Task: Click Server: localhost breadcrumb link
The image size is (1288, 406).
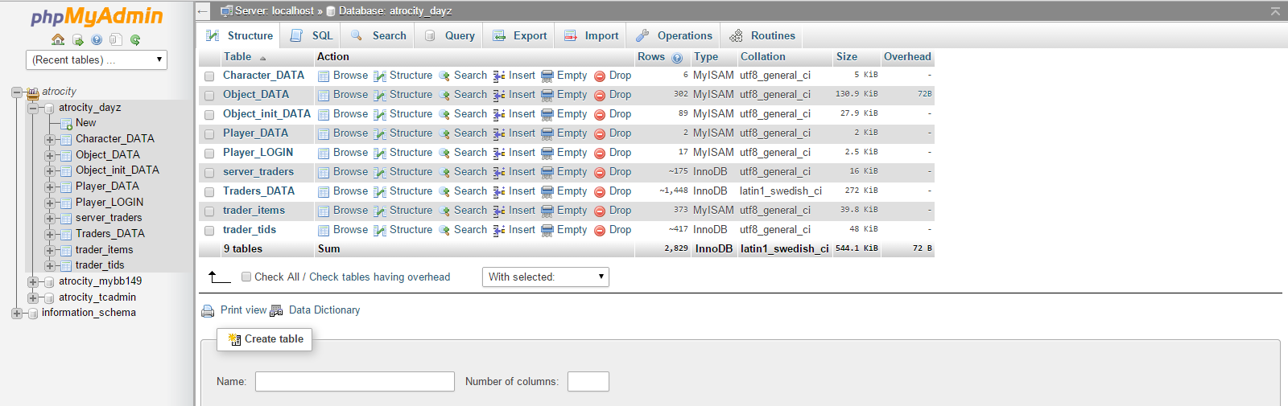Action: [x=275, y=11]
